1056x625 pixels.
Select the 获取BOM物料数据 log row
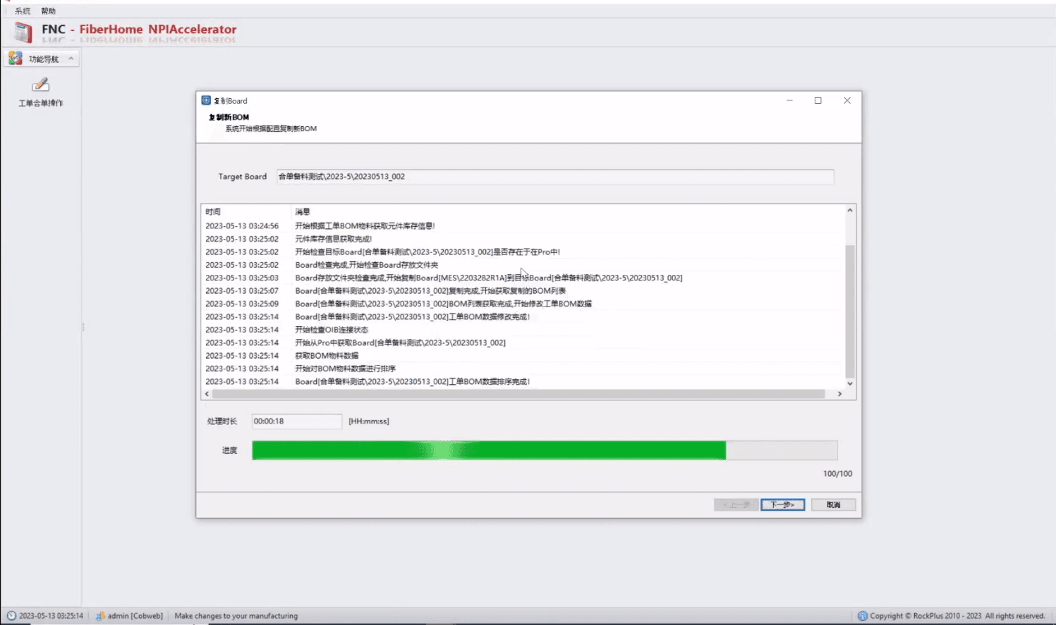(523, 356)
